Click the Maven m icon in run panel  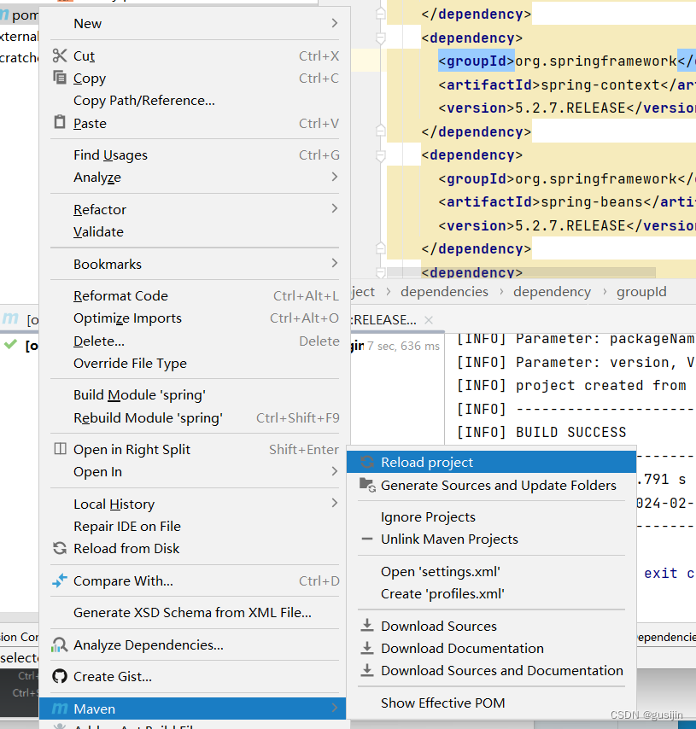coord(10,318)
